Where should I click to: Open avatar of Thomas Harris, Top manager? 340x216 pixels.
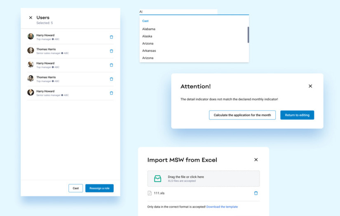30,78
